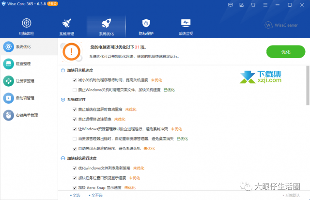Open the 隐私保护 privacy tab
The image size is (310, 200).
click(x=146, y=27)
